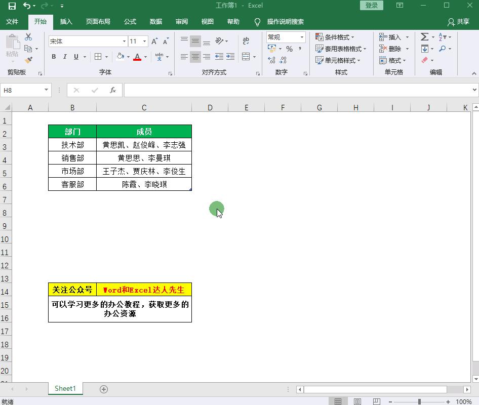This screenshot has width=479, height=405.
Task: Click the format painter brush icon
Action: click(29, 60)
